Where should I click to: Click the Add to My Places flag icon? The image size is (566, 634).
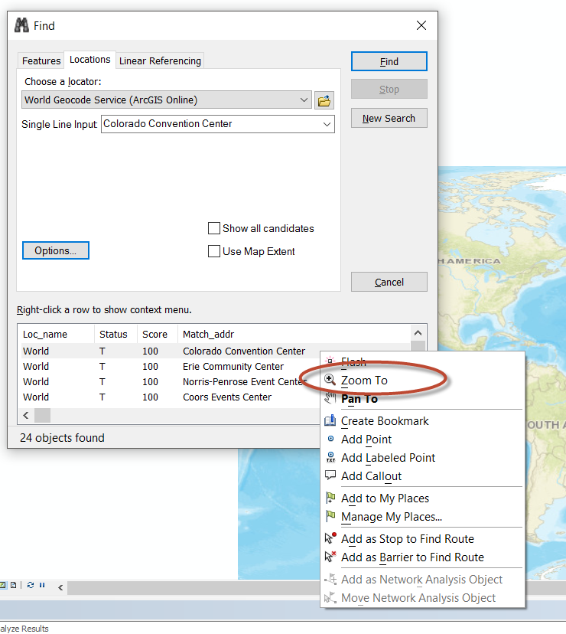(330, 498)
